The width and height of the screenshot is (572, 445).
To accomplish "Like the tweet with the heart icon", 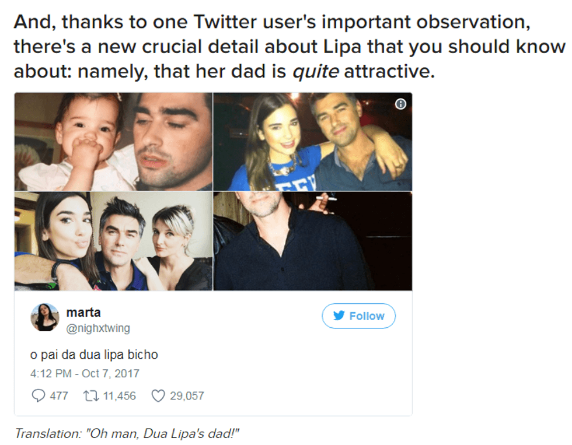I will pyautogui.click(x=158, y=396).
